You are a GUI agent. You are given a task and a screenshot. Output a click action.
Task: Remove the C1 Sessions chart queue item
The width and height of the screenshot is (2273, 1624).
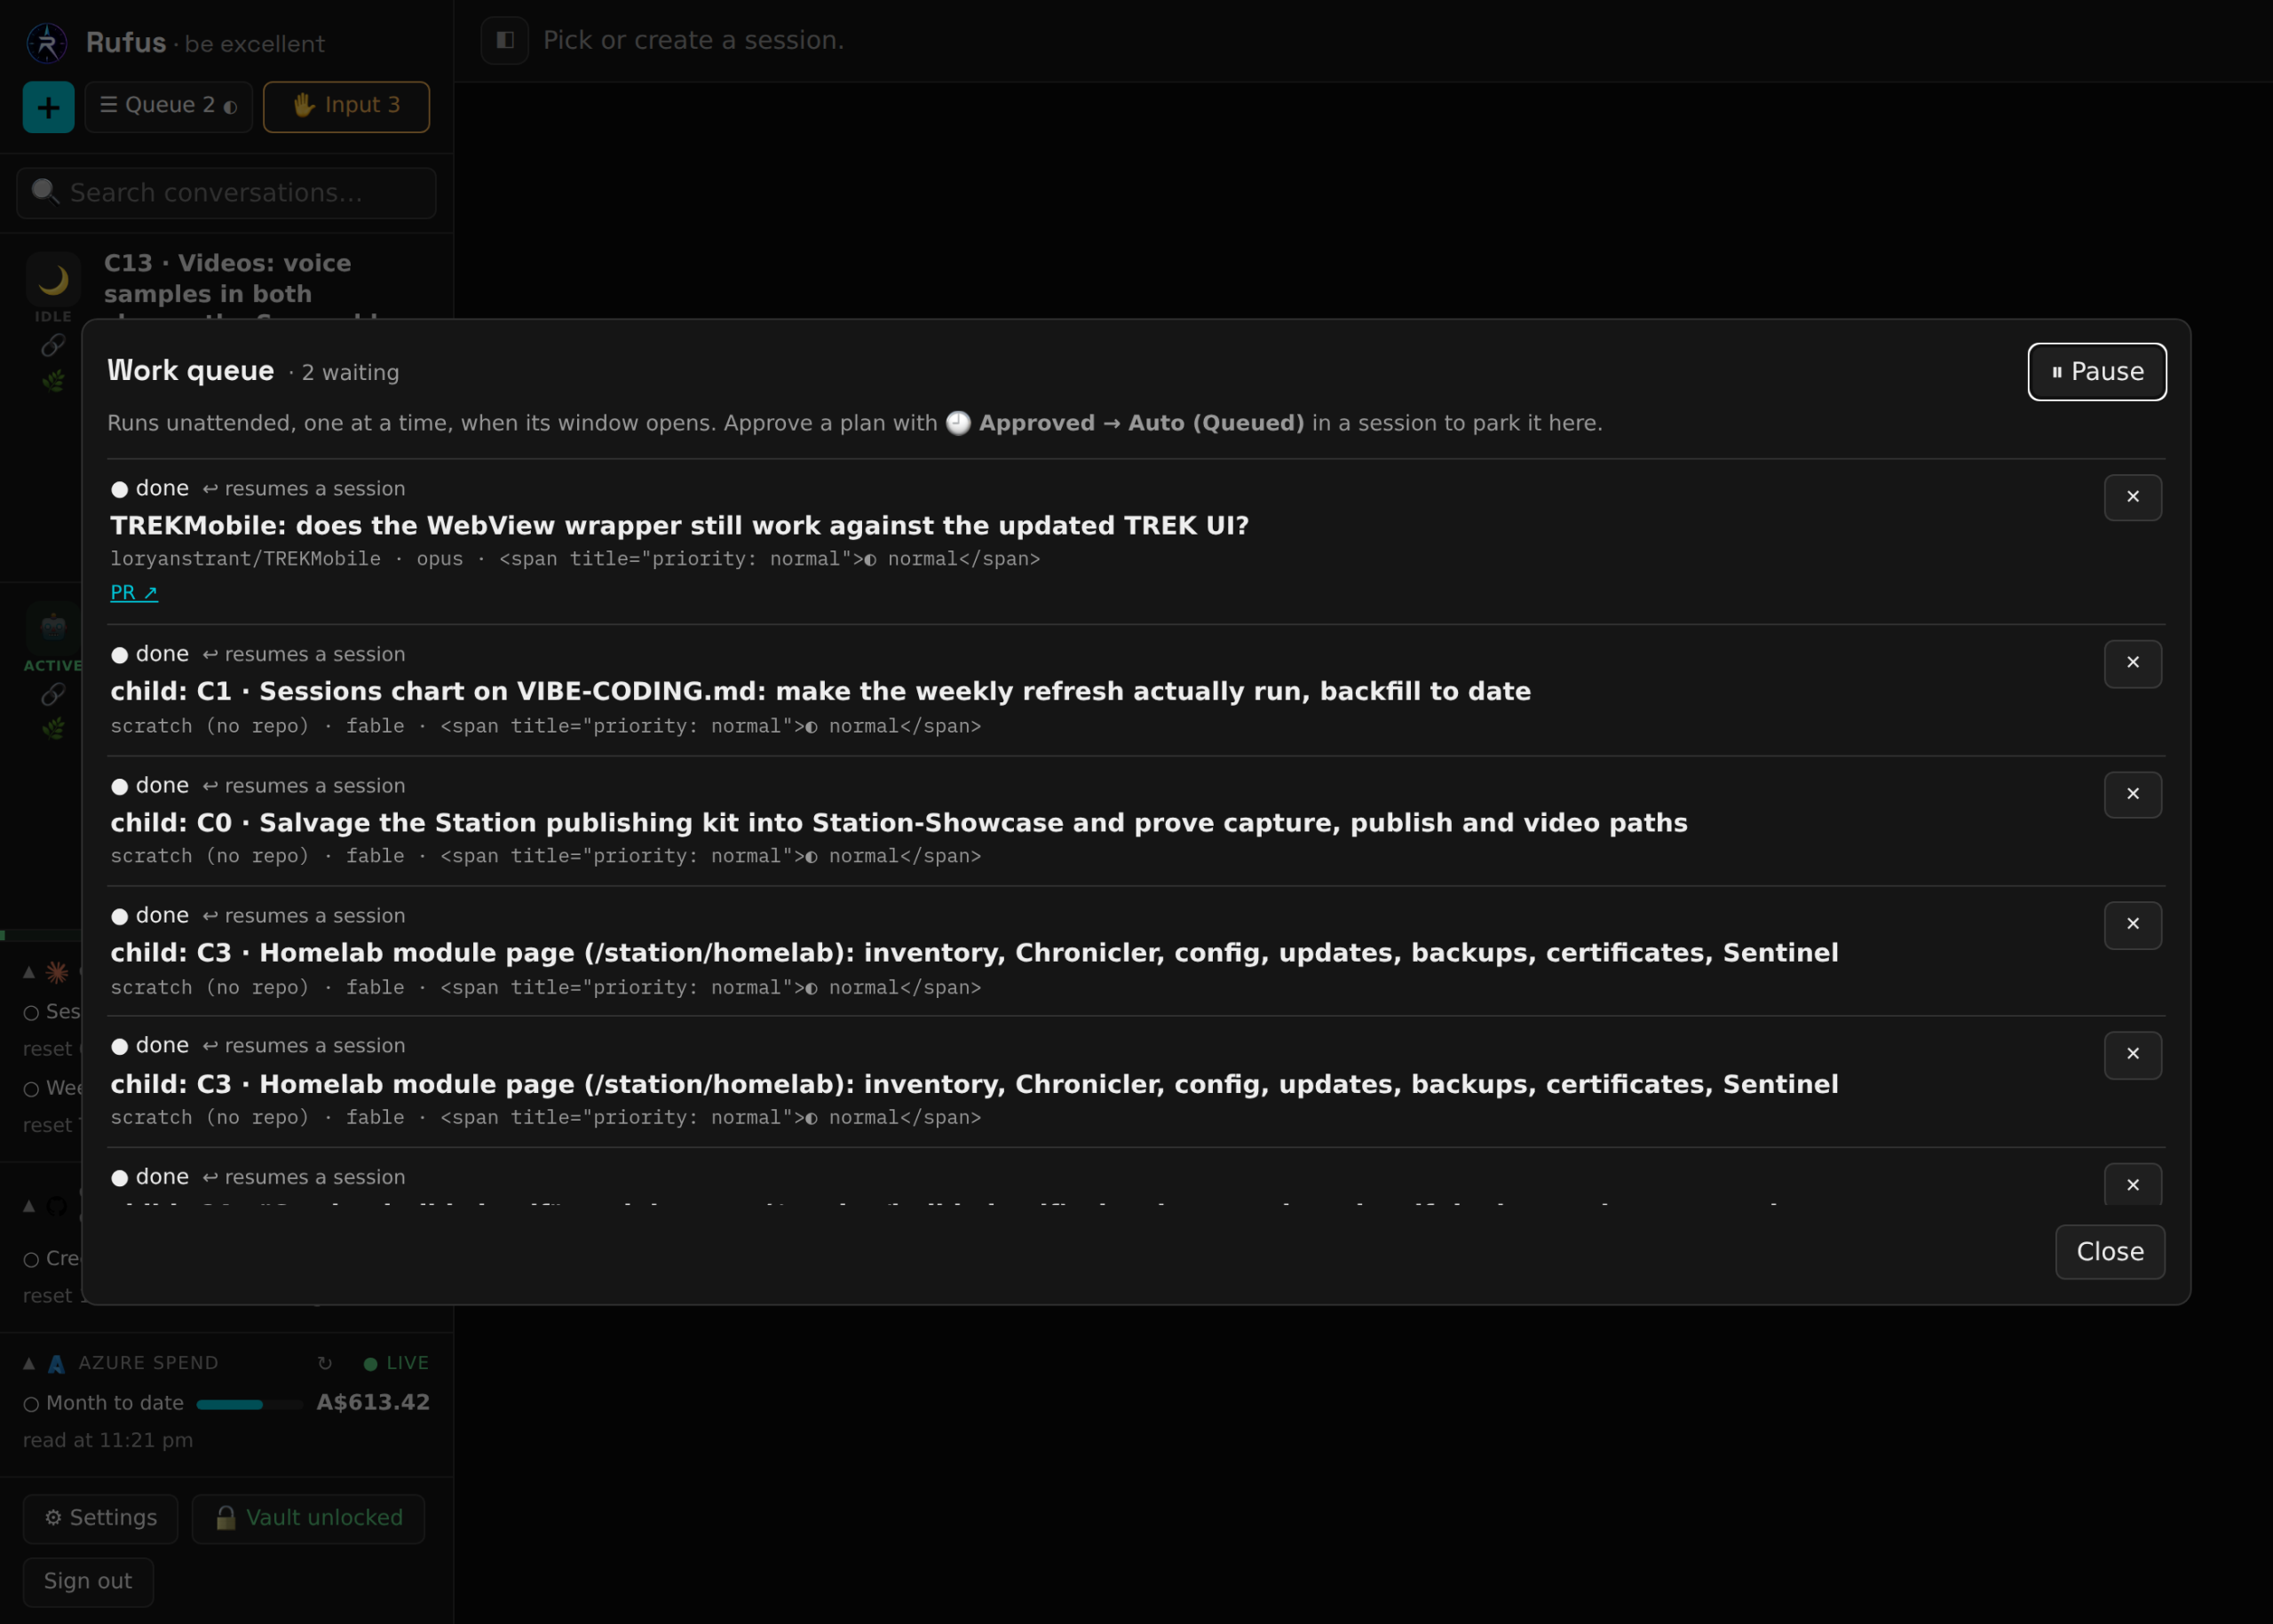tap(2132, 663)
